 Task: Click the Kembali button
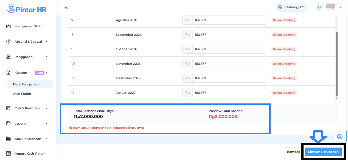click(x=293, y=152)
